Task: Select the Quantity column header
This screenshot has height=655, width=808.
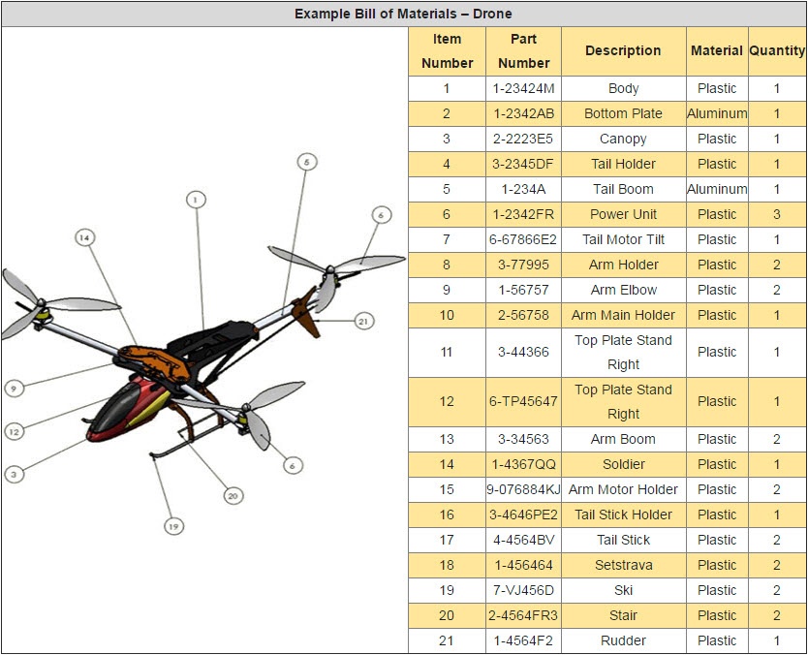Action: (x=776, y=51)
